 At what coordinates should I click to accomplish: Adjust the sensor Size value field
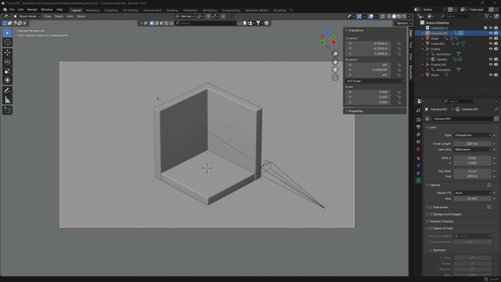click(472, 199)
